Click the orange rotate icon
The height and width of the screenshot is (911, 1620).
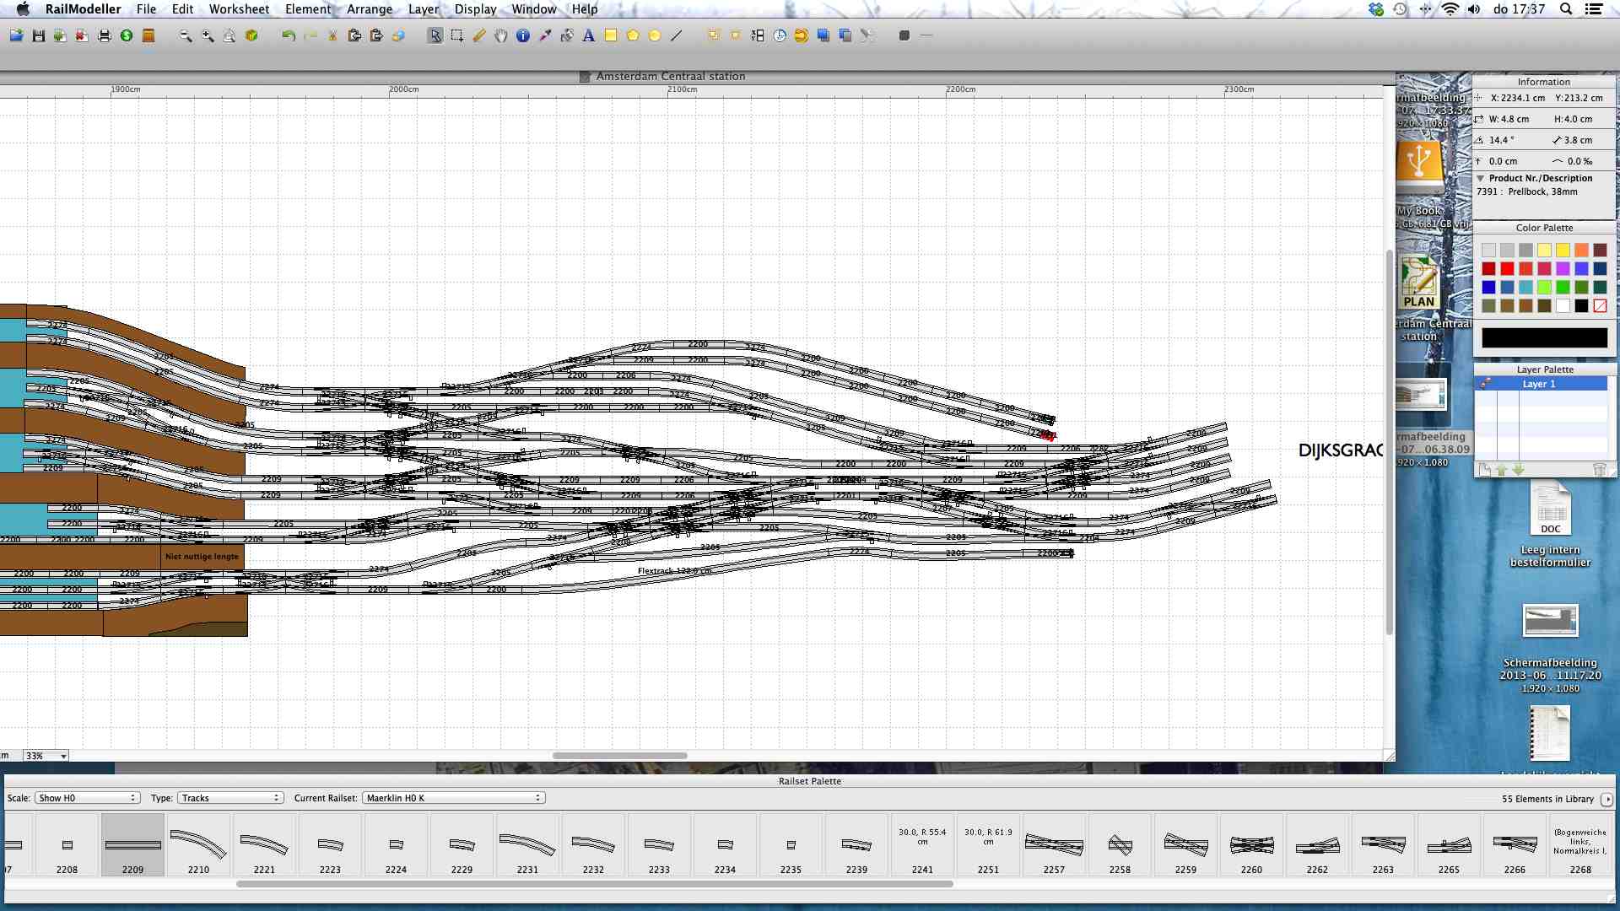(802, 35)
